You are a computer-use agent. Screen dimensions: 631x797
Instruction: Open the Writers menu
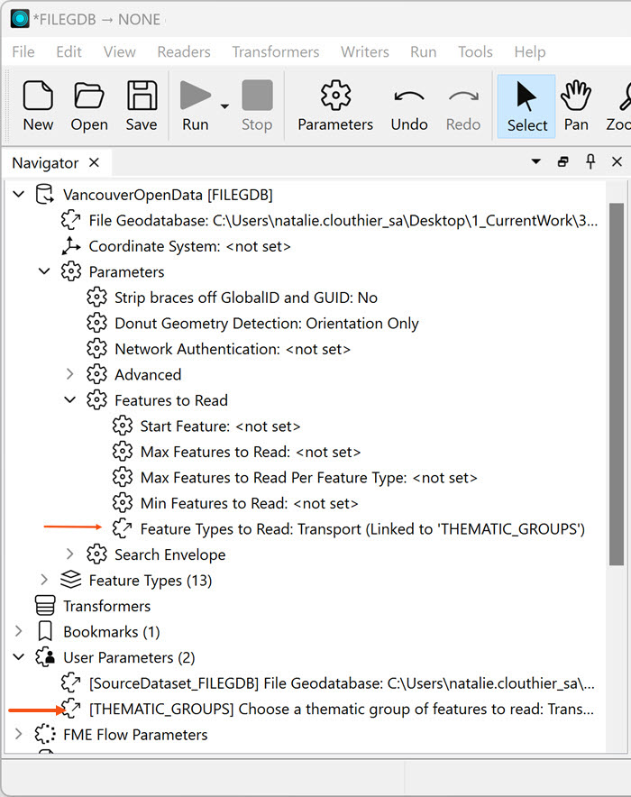tap(365, 52)
